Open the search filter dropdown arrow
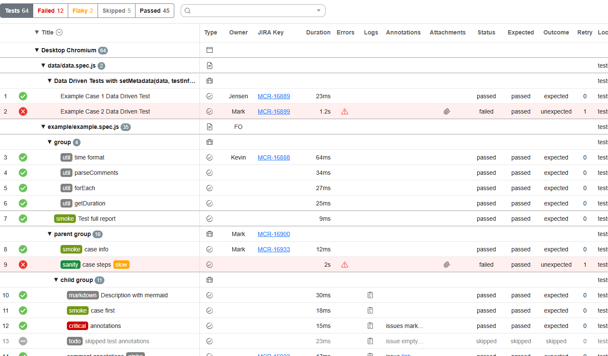This screenshot has height=356, width=608. (x=318, y=11)
